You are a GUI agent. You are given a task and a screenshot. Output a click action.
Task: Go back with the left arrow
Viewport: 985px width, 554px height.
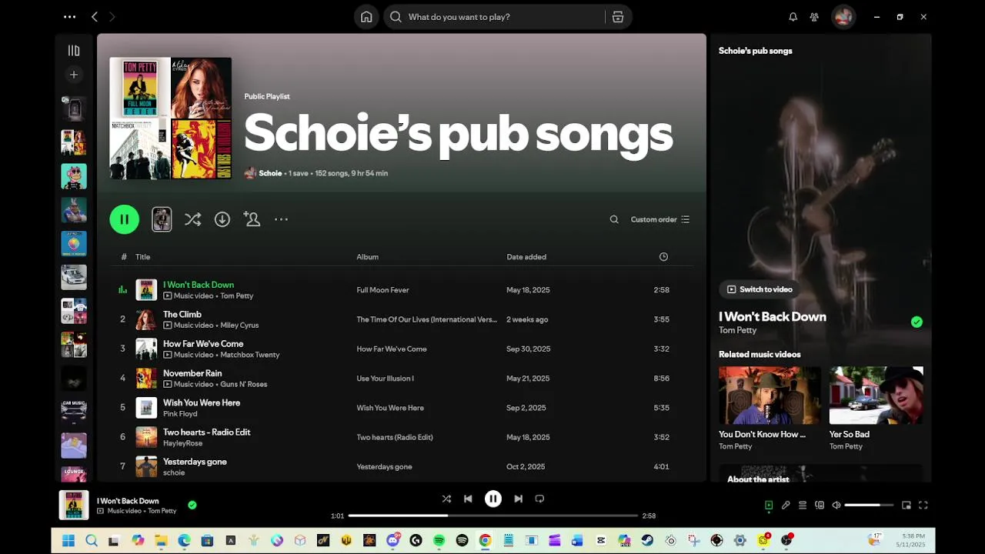click(x=95, y=17)
